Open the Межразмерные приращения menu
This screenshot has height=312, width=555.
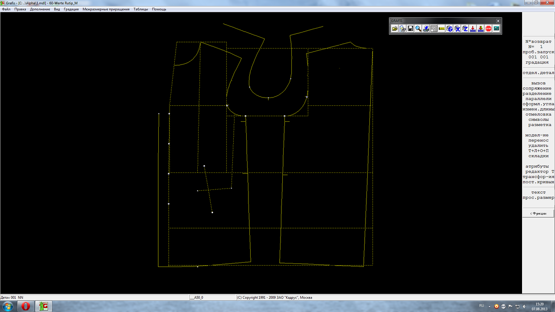(106, 9)
